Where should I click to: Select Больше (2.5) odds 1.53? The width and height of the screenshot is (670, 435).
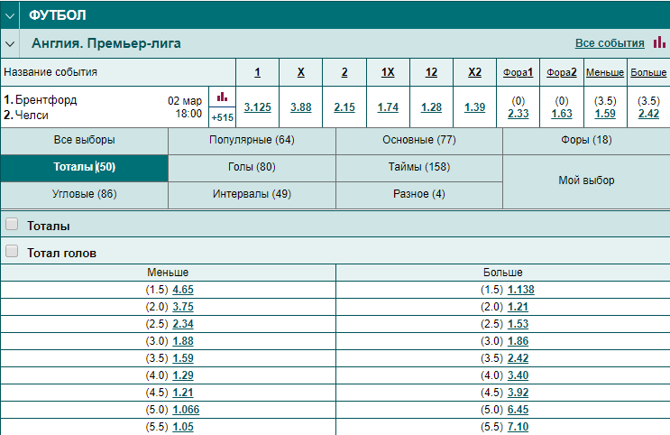pyautogui.click(x=518, y=324)
